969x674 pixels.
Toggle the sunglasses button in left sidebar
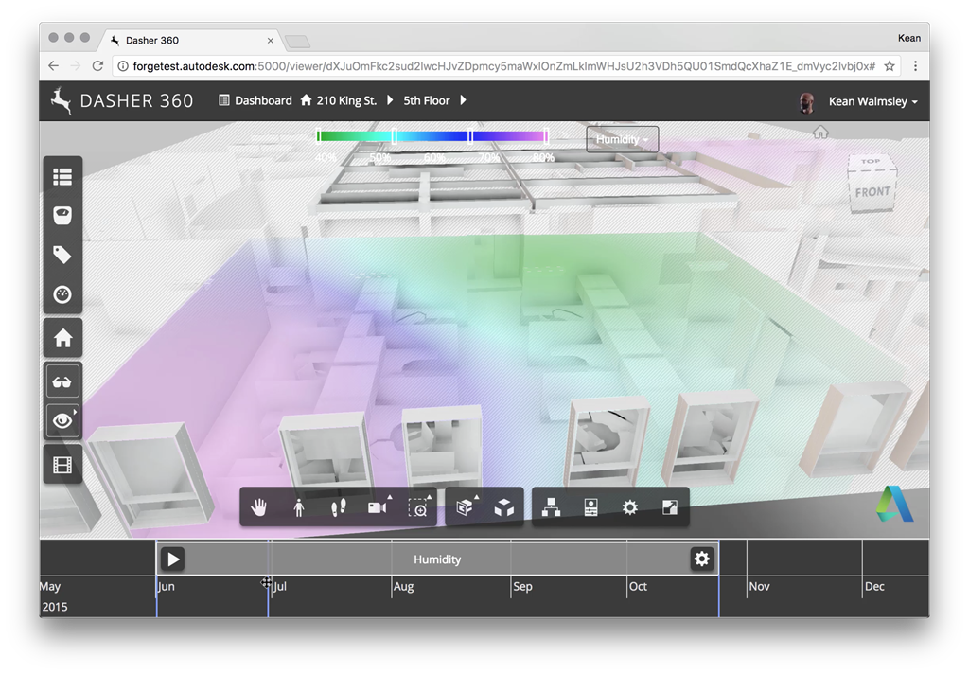tap(63, 381)
